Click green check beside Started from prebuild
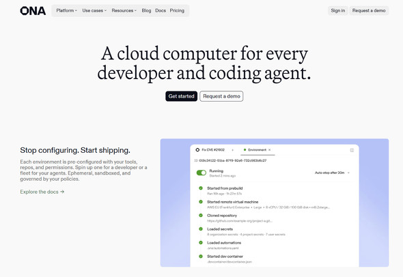Screen dimensions: 403x277 [x=201, y=188]
